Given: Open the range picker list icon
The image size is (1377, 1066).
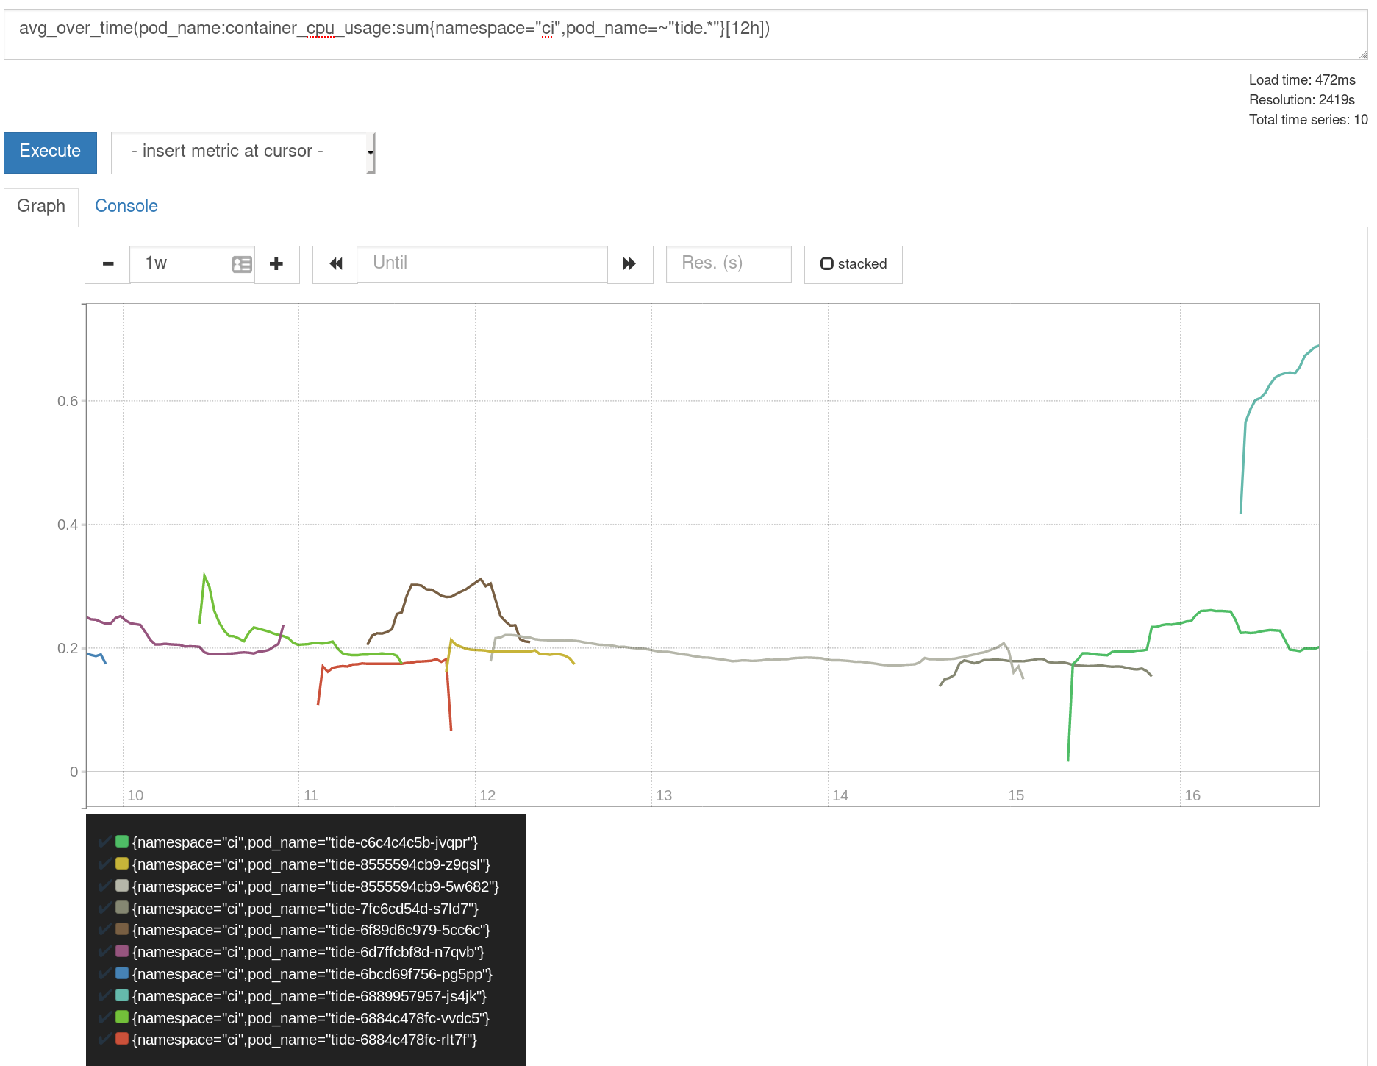Looking at the screenshot, I should [242, 264].
